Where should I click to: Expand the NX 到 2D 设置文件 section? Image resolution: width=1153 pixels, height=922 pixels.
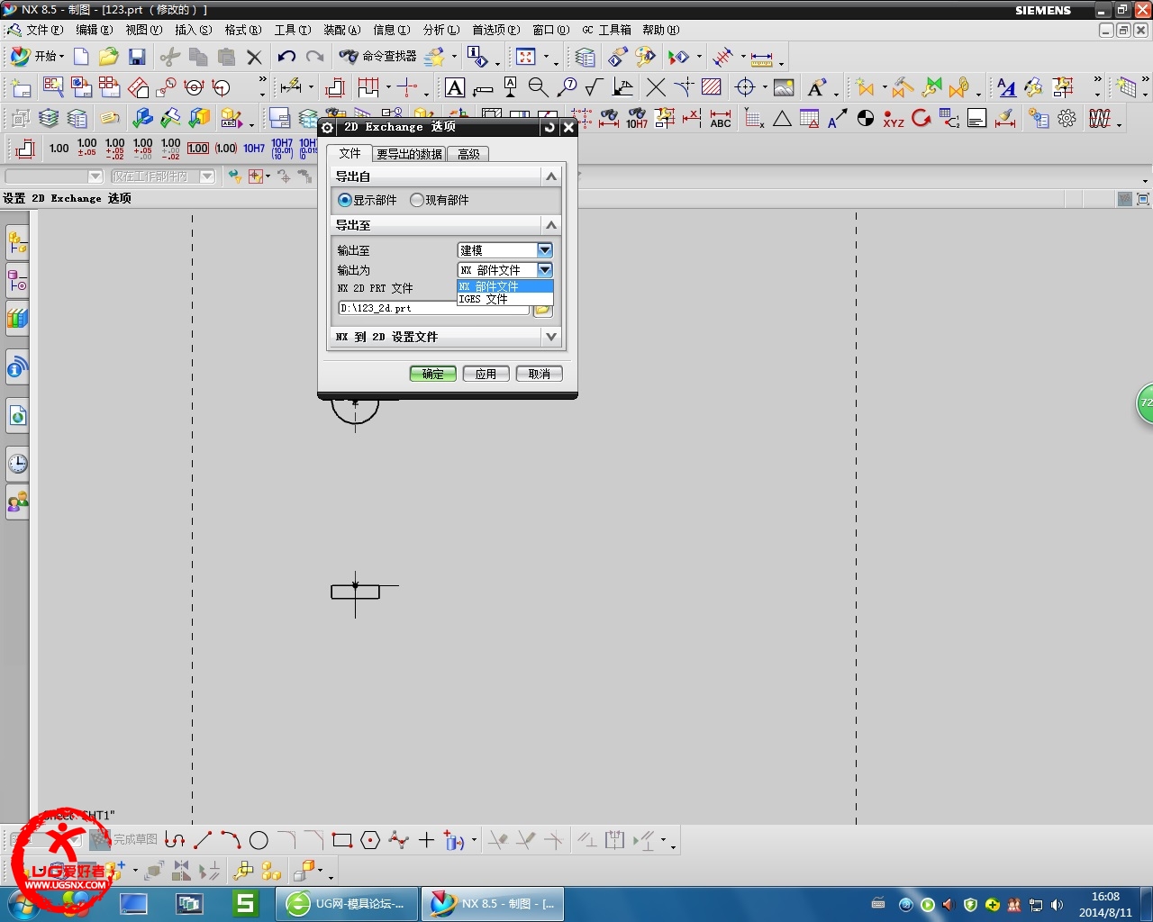pos(551,337)
